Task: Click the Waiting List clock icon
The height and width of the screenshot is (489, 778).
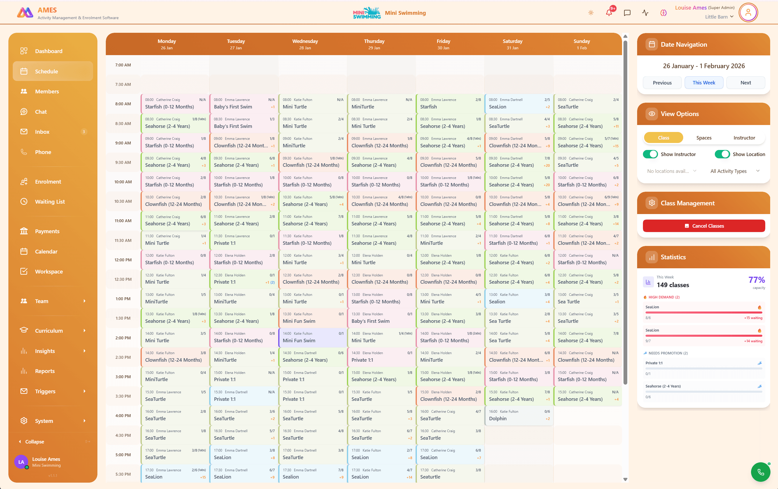Action: tap(23, 202)
